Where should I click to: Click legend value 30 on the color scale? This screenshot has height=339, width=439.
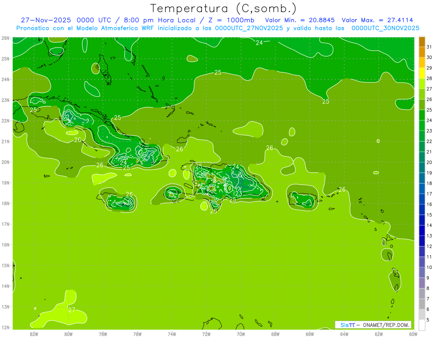pos(429,57)
